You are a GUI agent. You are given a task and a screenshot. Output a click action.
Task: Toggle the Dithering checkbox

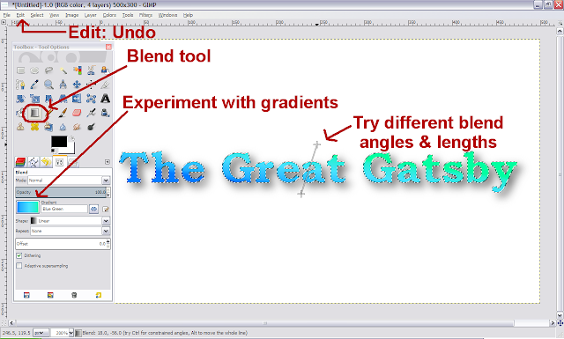coord(19,255)
